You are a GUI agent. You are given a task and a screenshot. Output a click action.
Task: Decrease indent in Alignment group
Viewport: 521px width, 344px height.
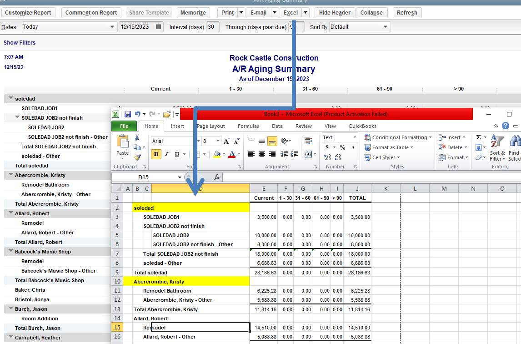(284, 154)
